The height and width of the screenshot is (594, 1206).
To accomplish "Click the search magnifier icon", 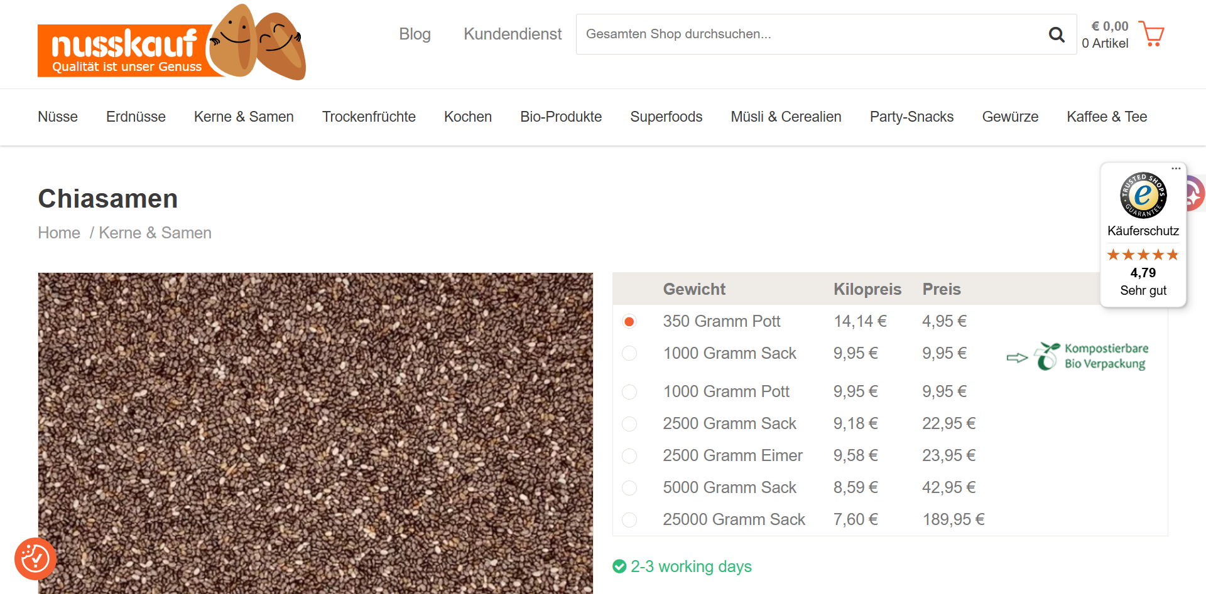I will tap(1057, 34).
